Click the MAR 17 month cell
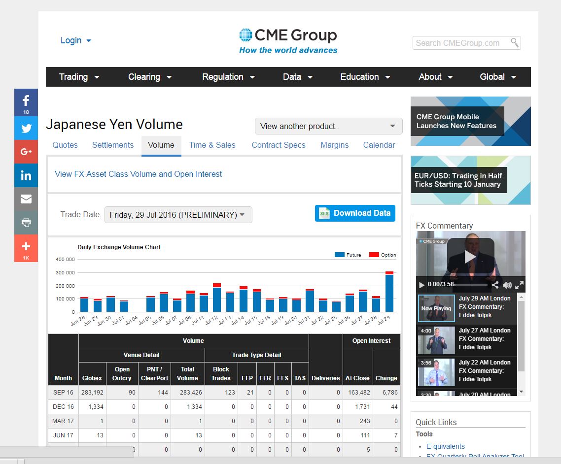561x464 pixels. tap(63, 421)
